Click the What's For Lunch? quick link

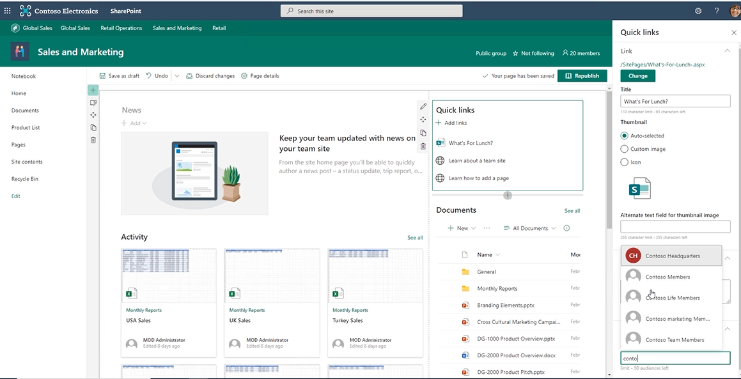(471, 143)
